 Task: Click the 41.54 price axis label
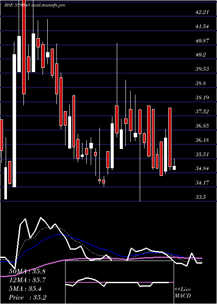pos(202,26)
